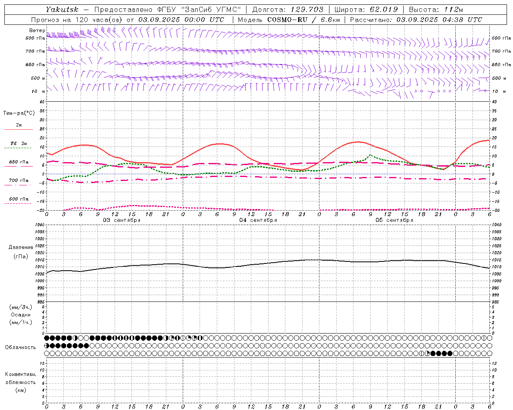The height and width of the screenshot is (410, 513).
Task: Click the Тем-ра(°C) axis title
Action: [x=19, y=113]
